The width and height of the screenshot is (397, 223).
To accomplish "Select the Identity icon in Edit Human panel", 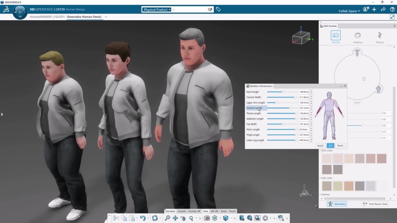I will click(335, 36).
